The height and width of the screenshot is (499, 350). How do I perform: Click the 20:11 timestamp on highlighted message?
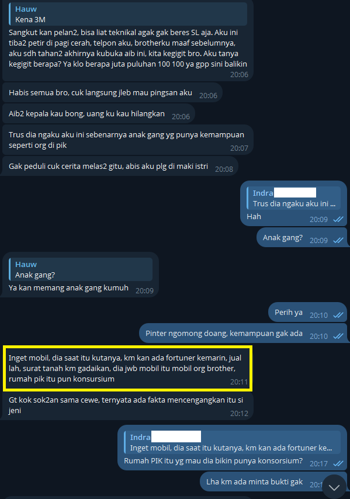(x=239, y=382)
